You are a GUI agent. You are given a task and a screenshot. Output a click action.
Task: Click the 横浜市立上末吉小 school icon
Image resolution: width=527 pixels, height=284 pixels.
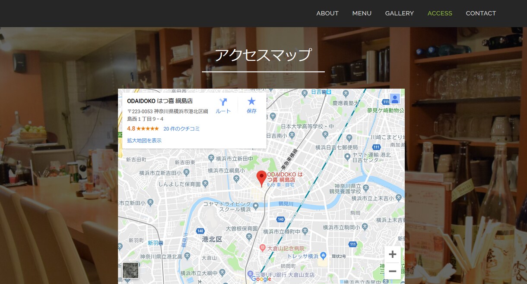[398, 198]
